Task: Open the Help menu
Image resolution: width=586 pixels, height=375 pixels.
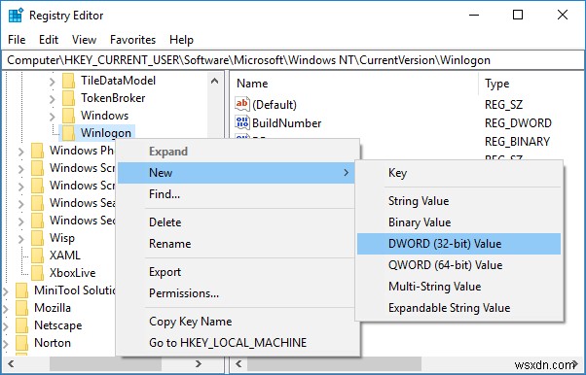Action: coord(181,40)
